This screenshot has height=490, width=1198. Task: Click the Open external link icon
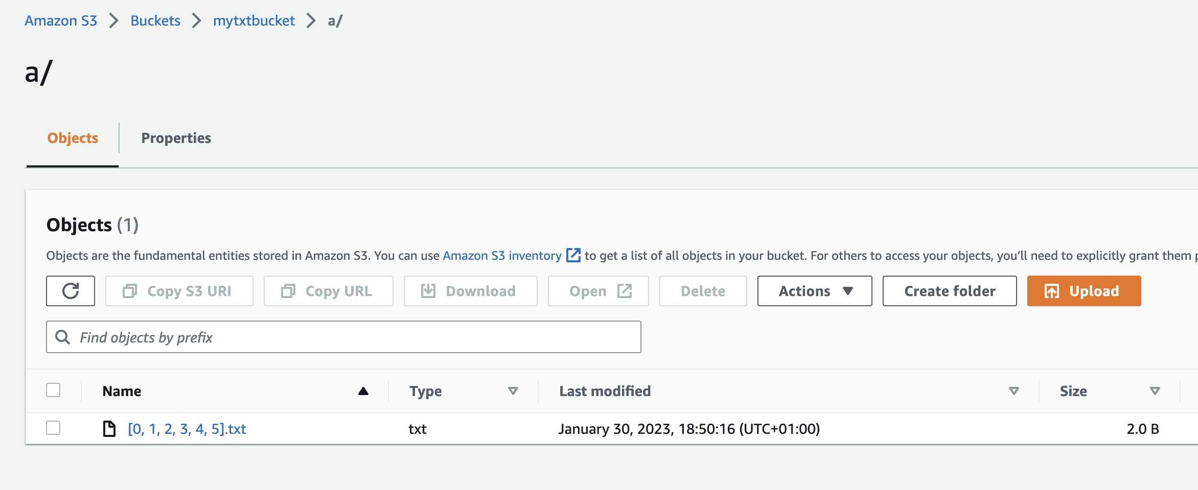coord(625,291)
